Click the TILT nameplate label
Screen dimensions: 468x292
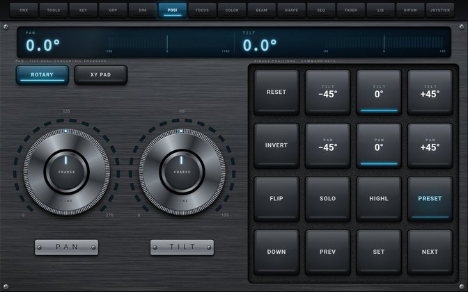182,248
